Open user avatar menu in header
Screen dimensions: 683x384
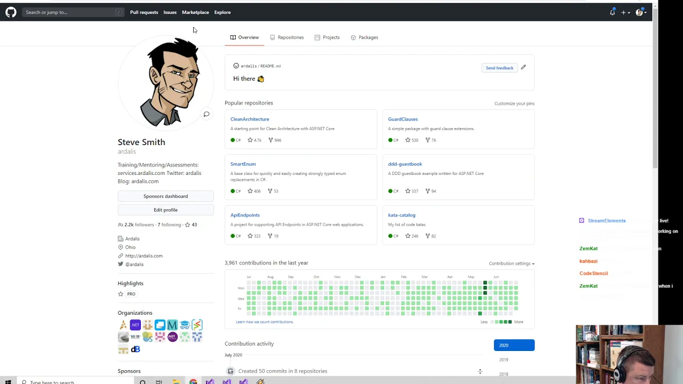641,12
